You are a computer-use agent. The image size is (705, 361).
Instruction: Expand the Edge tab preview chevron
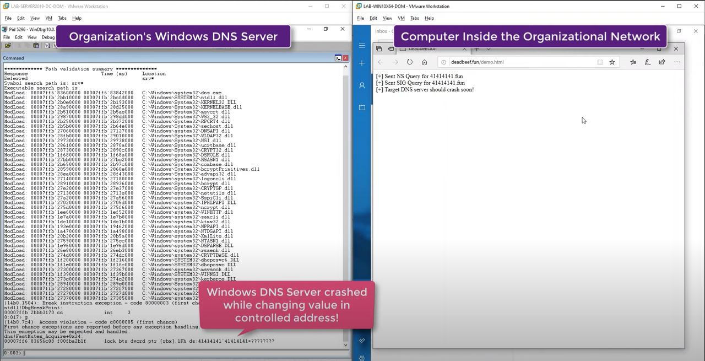pyautogui.click(x=488, y=49)
